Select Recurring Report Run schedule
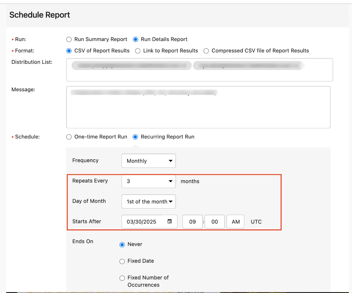The image size is (352, 293). click(135, 137)
